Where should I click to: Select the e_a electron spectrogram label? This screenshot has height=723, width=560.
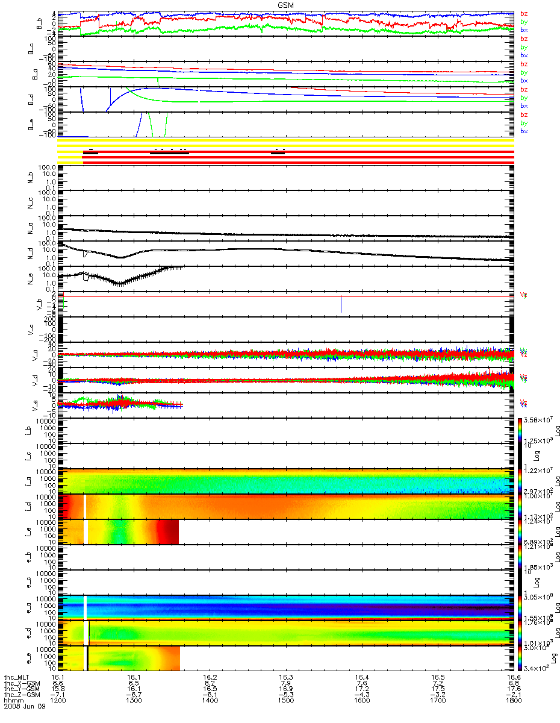click(x=28, y=608)
